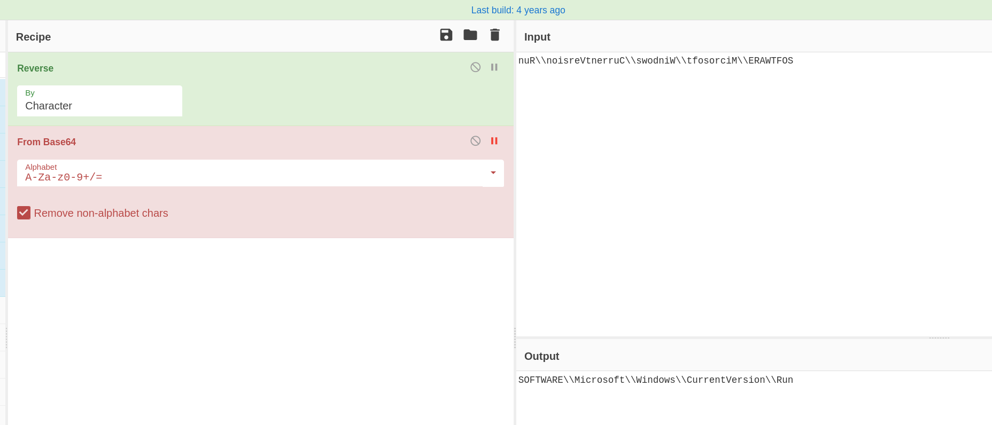Viewport: 992px width, 425px height.
Task: Click the Input and Output splitter handle
Action: (939, 337)
